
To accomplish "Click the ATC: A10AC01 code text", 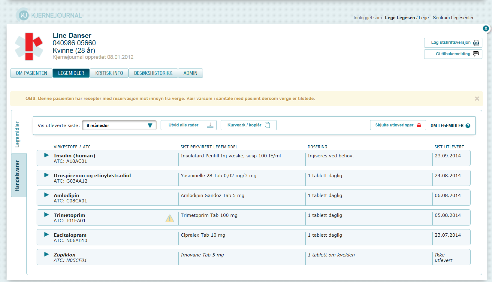I will [70, 161].
